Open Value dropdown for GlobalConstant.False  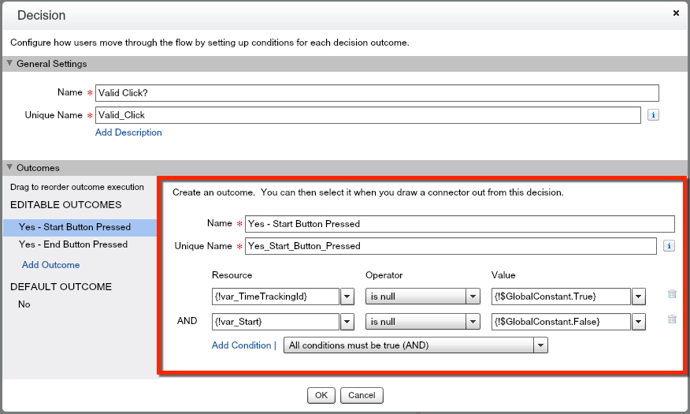coord(638,322)
